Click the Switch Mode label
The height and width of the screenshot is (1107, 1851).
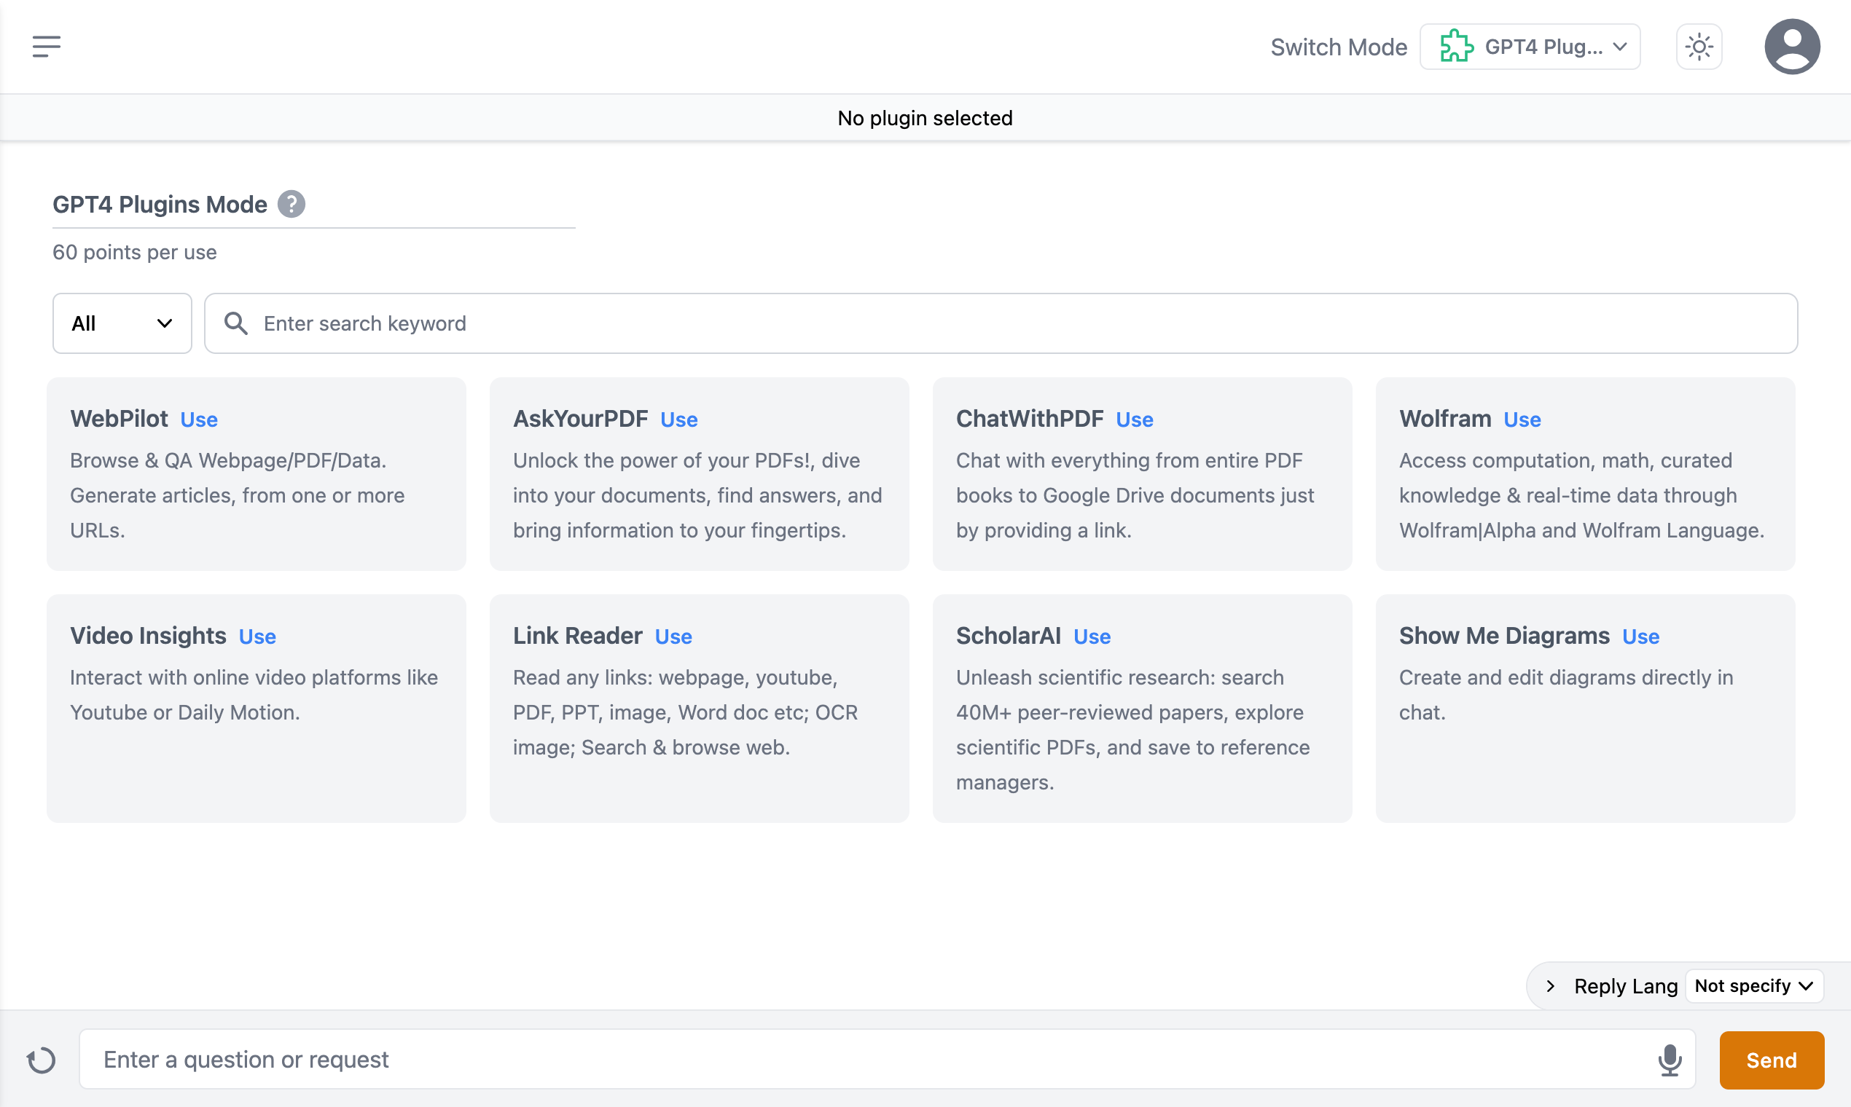tap(1338, 47)
